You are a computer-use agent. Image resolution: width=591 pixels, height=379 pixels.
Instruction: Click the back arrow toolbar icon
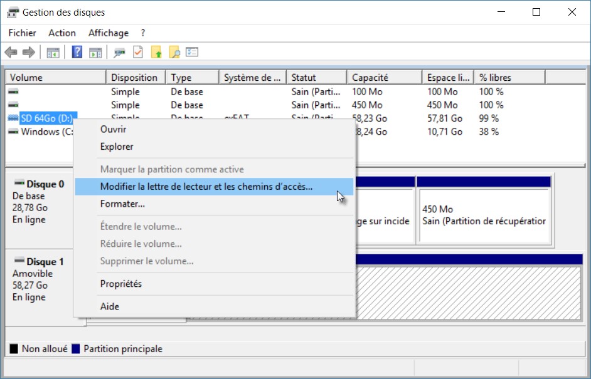tap(11, 53)
